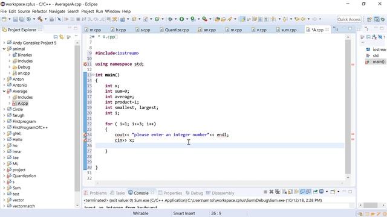Click the Back navigation arrow icon

[x=303, y=19]
